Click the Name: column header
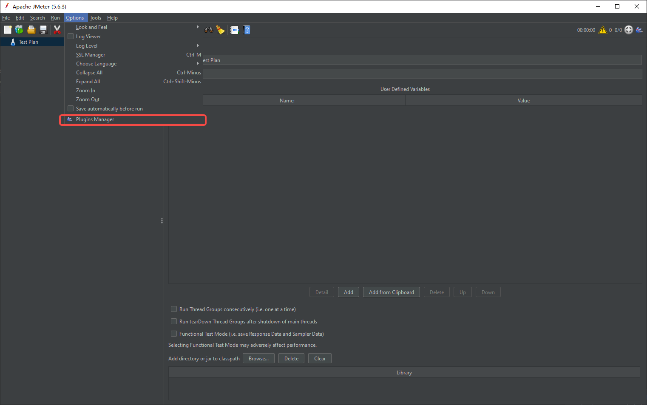Image resolution: width=647 pixels, height=405 pixels. [x=287, y=100]
